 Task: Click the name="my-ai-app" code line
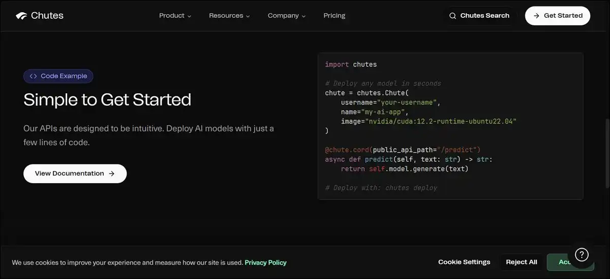click(375, 112)
